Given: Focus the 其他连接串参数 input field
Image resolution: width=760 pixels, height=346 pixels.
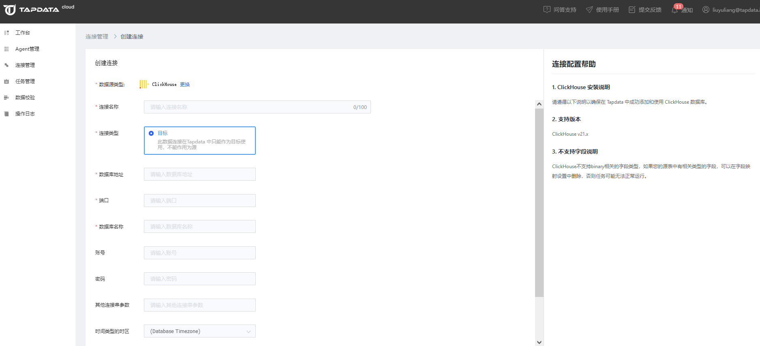Looking at the screenshot, I should [200, 305].
